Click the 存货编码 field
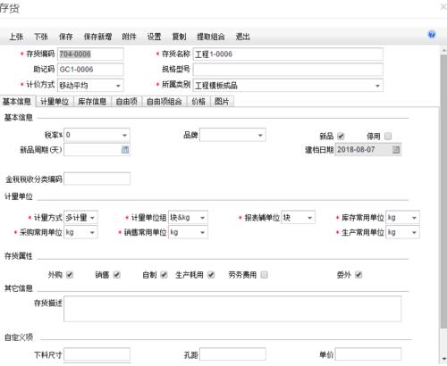The image size is (447, 366). point(90,54)
